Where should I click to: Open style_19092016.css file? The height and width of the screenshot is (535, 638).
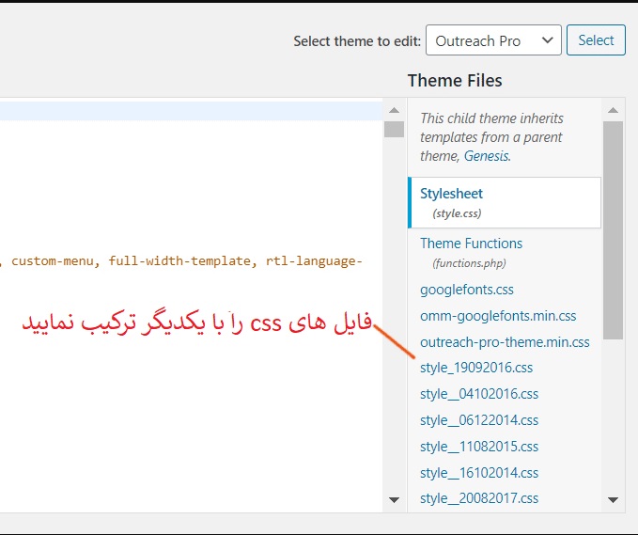point(476,368)
